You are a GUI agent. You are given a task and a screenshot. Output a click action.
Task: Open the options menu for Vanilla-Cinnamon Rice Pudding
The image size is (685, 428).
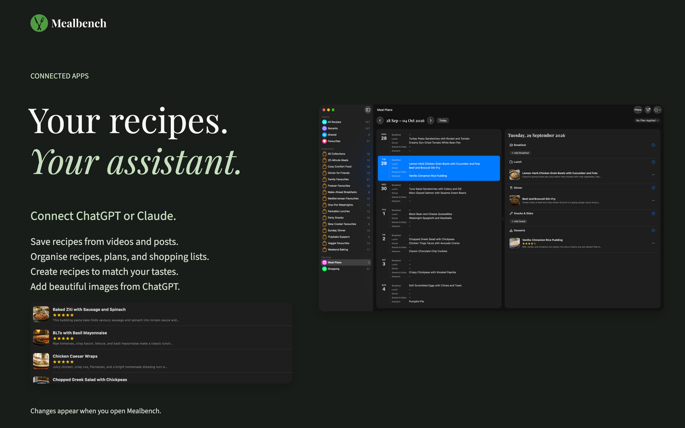[653, 243]
